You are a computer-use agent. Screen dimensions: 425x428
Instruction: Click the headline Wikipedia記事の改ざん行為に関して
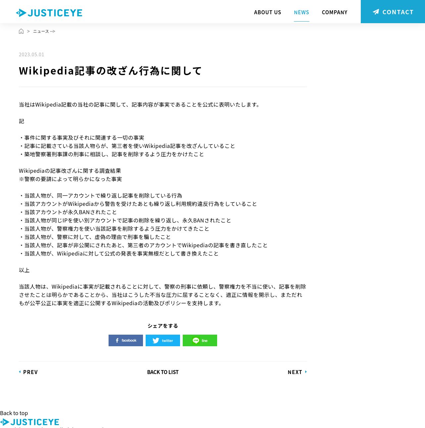[110, 71]
